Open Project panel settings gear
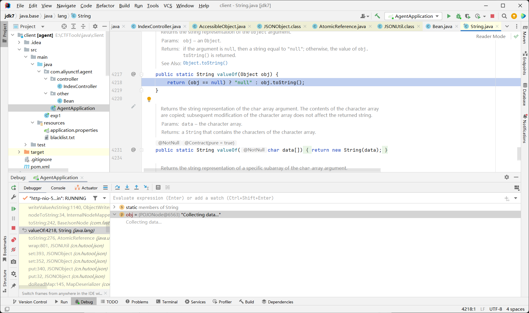Viewport: 529px width, 313px height. (95, 26)
